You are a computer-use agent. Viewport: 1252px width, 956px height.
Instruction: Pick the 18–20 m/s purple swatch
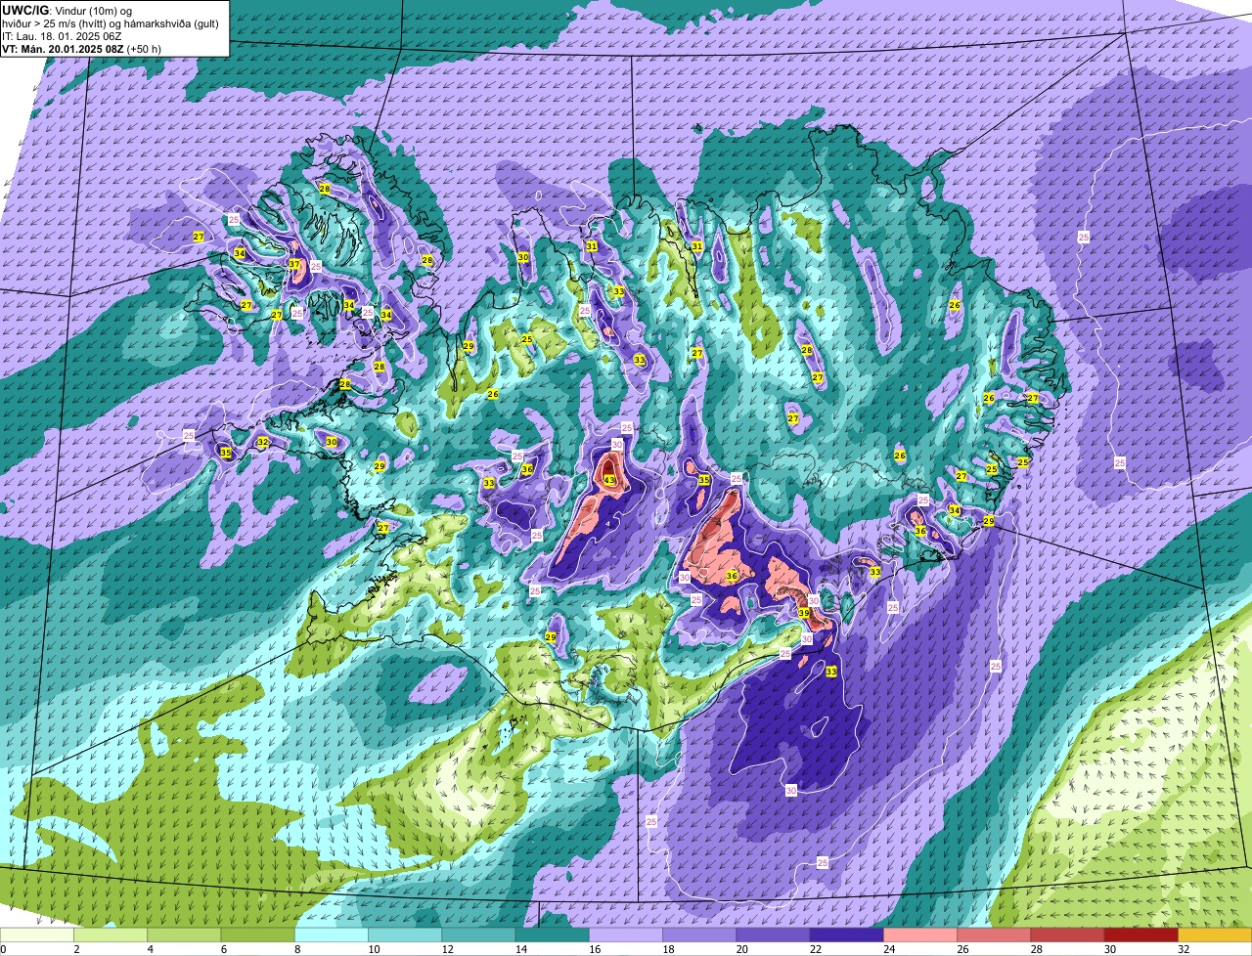pos(699,935)
